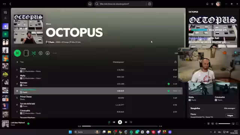Download the album with the arrow icon
Viewport: 240px width, 135px height.
[x=48, y=53]
